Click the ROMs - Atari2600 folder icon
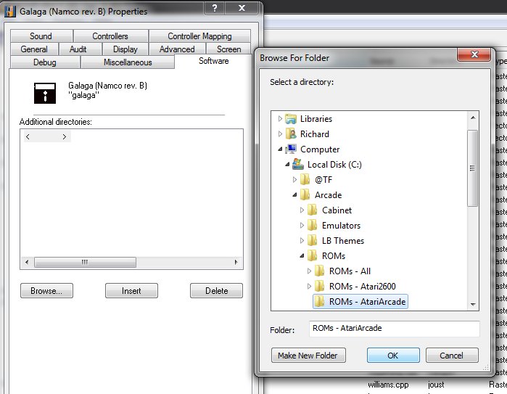The image size is (507, 394). [319, 286]
